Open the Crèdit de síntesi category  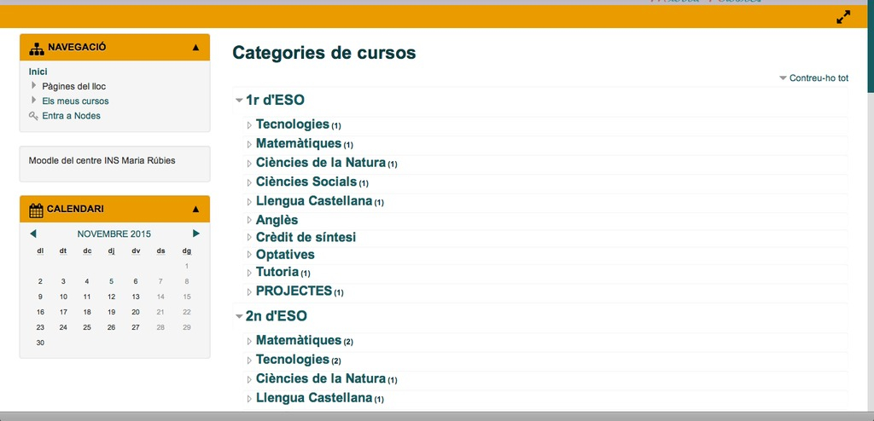[306, 237]
